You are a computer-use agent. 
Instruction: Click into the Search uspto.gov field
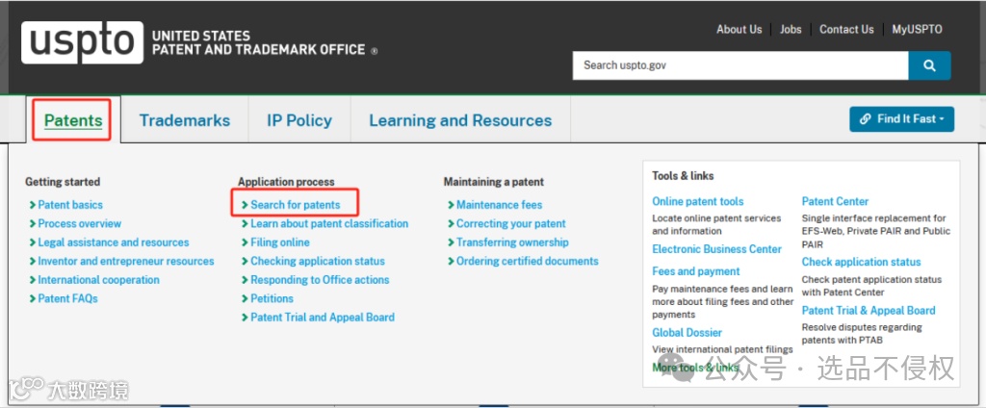[x=740, y=65]
